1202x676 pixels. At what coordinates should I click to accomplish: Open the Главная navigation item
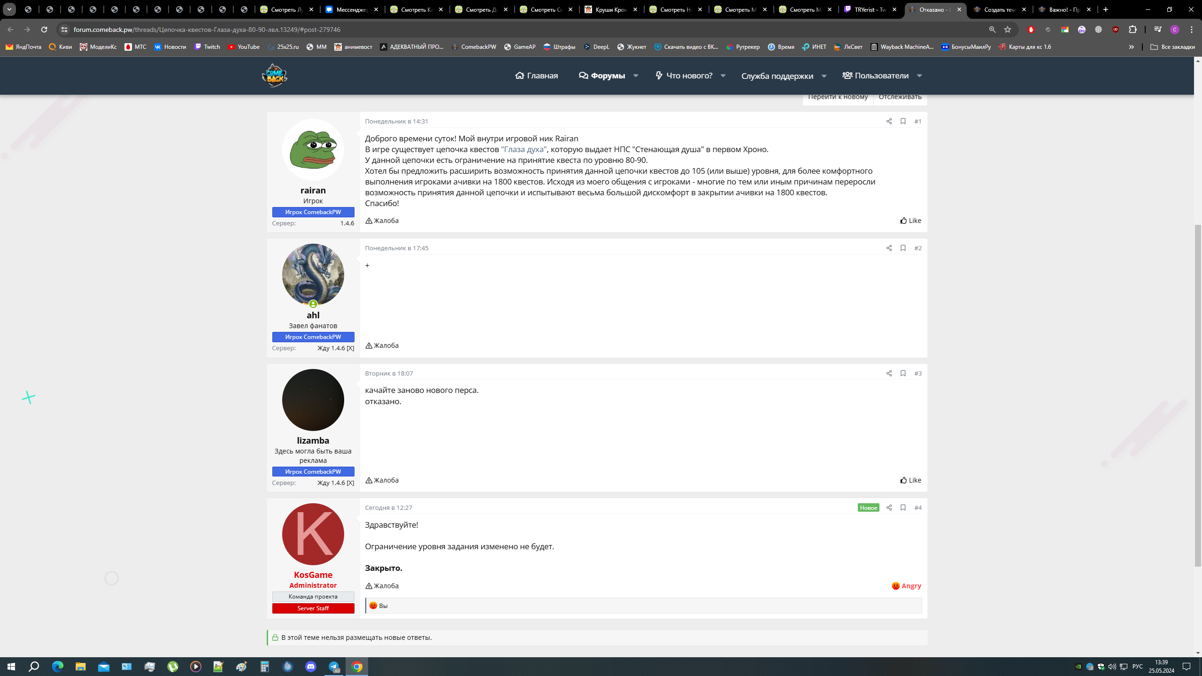[x=536, y=76]
